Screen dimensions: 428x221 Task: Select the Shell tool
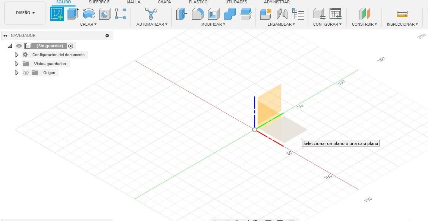point(214,14)
